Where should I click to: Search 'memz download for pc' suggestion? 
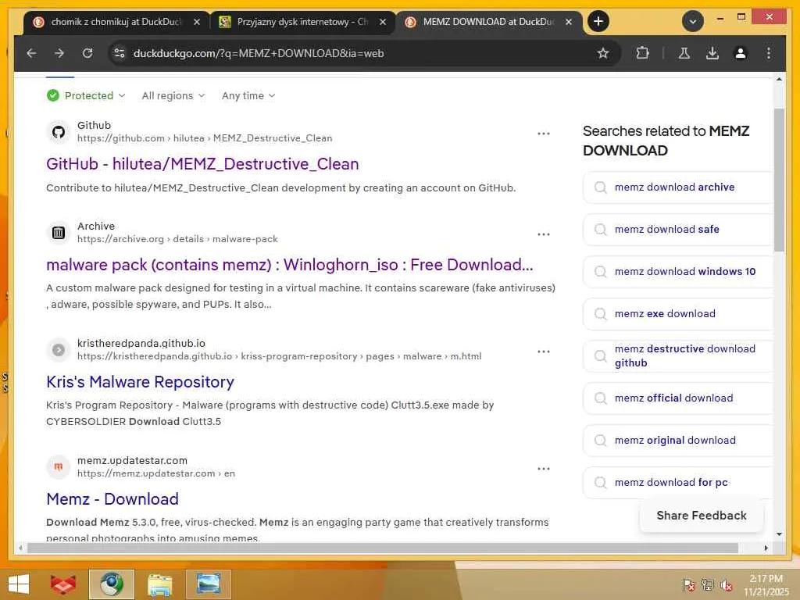tap(677, 483)
